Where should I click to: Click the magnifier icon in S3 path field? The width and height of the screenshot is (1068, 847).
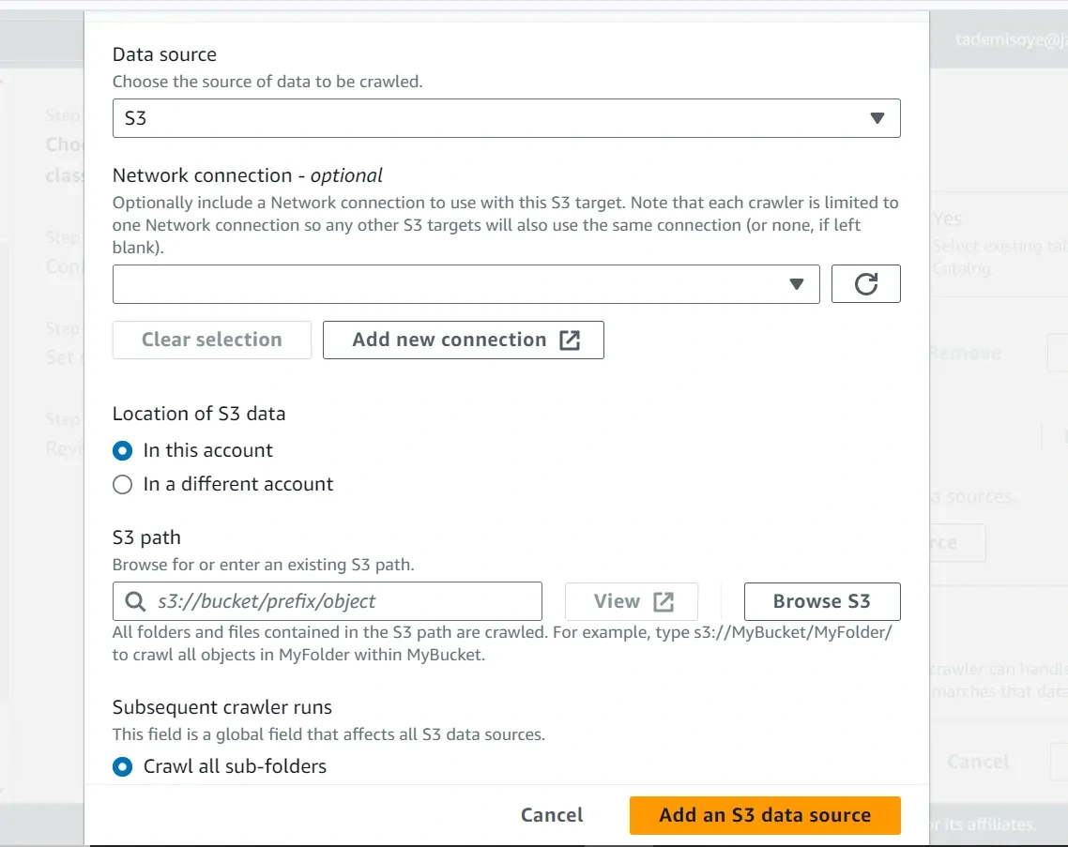pos(136,601)
